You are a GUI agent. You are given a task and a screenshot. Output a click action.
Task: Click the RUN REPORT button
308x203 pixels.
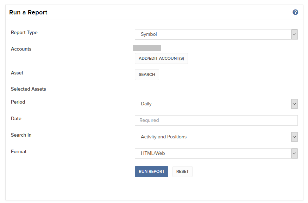point(151,171)
